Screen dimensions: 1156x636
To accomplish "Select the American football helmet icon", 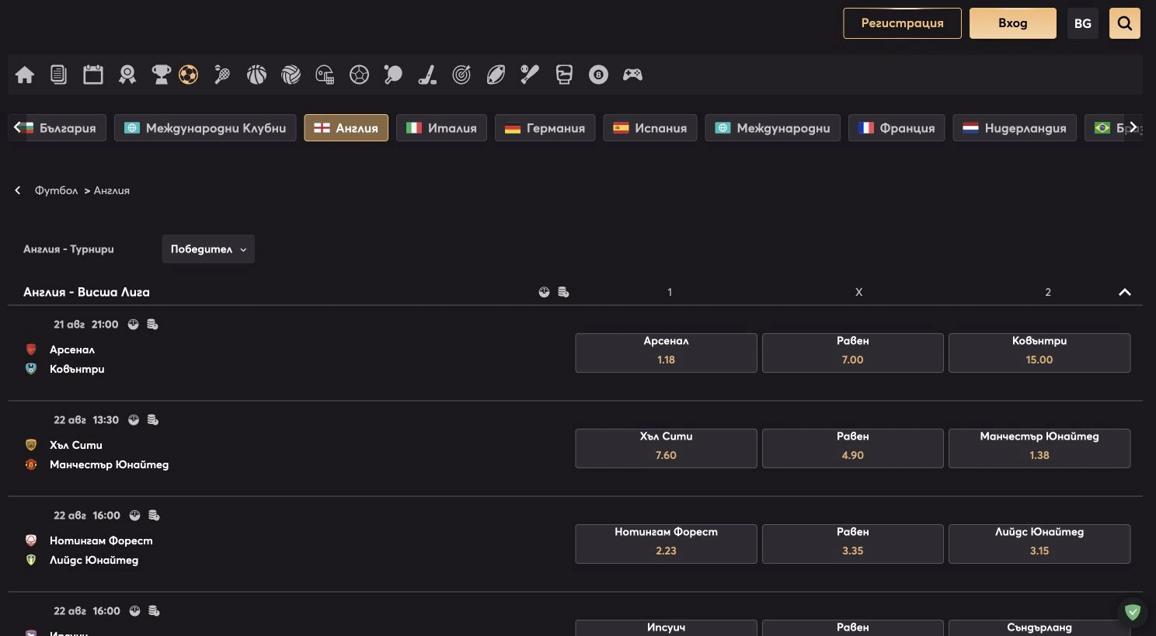I will point(325,75).
